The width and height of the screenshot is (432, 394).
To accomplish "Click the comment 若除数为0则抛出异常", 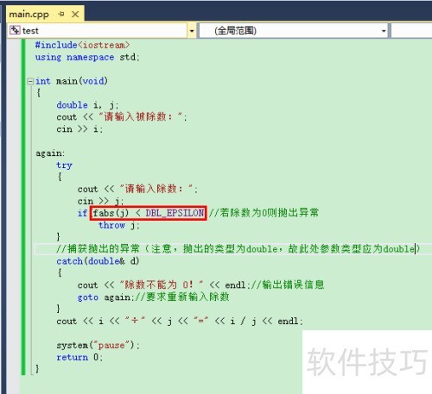I will (x=264, y=213).
